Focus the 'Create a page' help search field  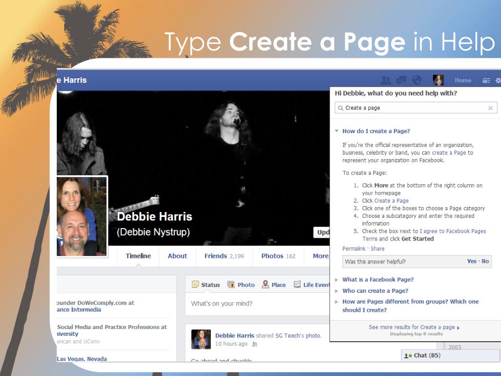pyautogui.click(x=416, y=108)
